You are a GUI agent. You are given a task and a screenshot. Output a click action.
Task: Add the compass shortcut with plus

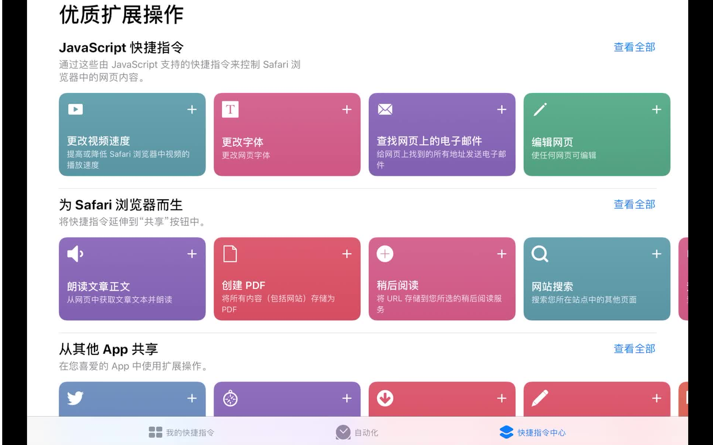347,398
